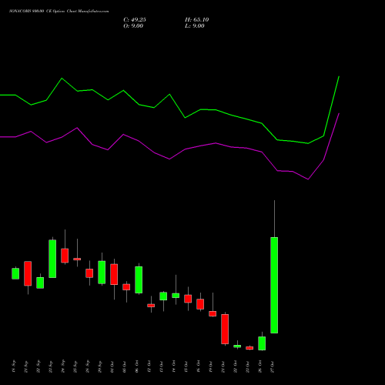The width and height of the screenshot is (385, 385).
Task: Click the purple indicator line's final peak
Action: tap(339, 113)
